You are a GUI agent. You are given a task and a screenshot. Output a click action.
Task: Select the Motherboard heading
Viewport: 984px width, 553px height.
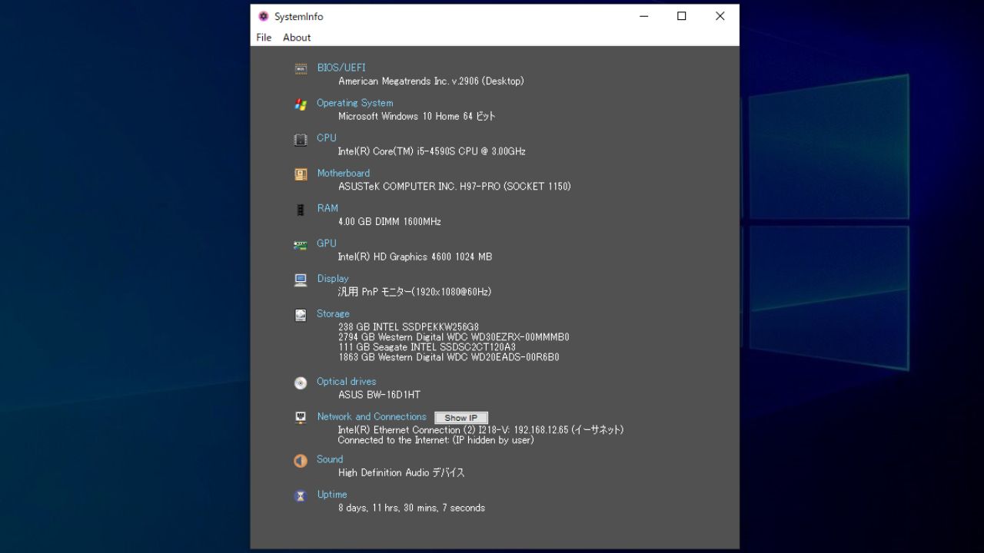[344, 174]
